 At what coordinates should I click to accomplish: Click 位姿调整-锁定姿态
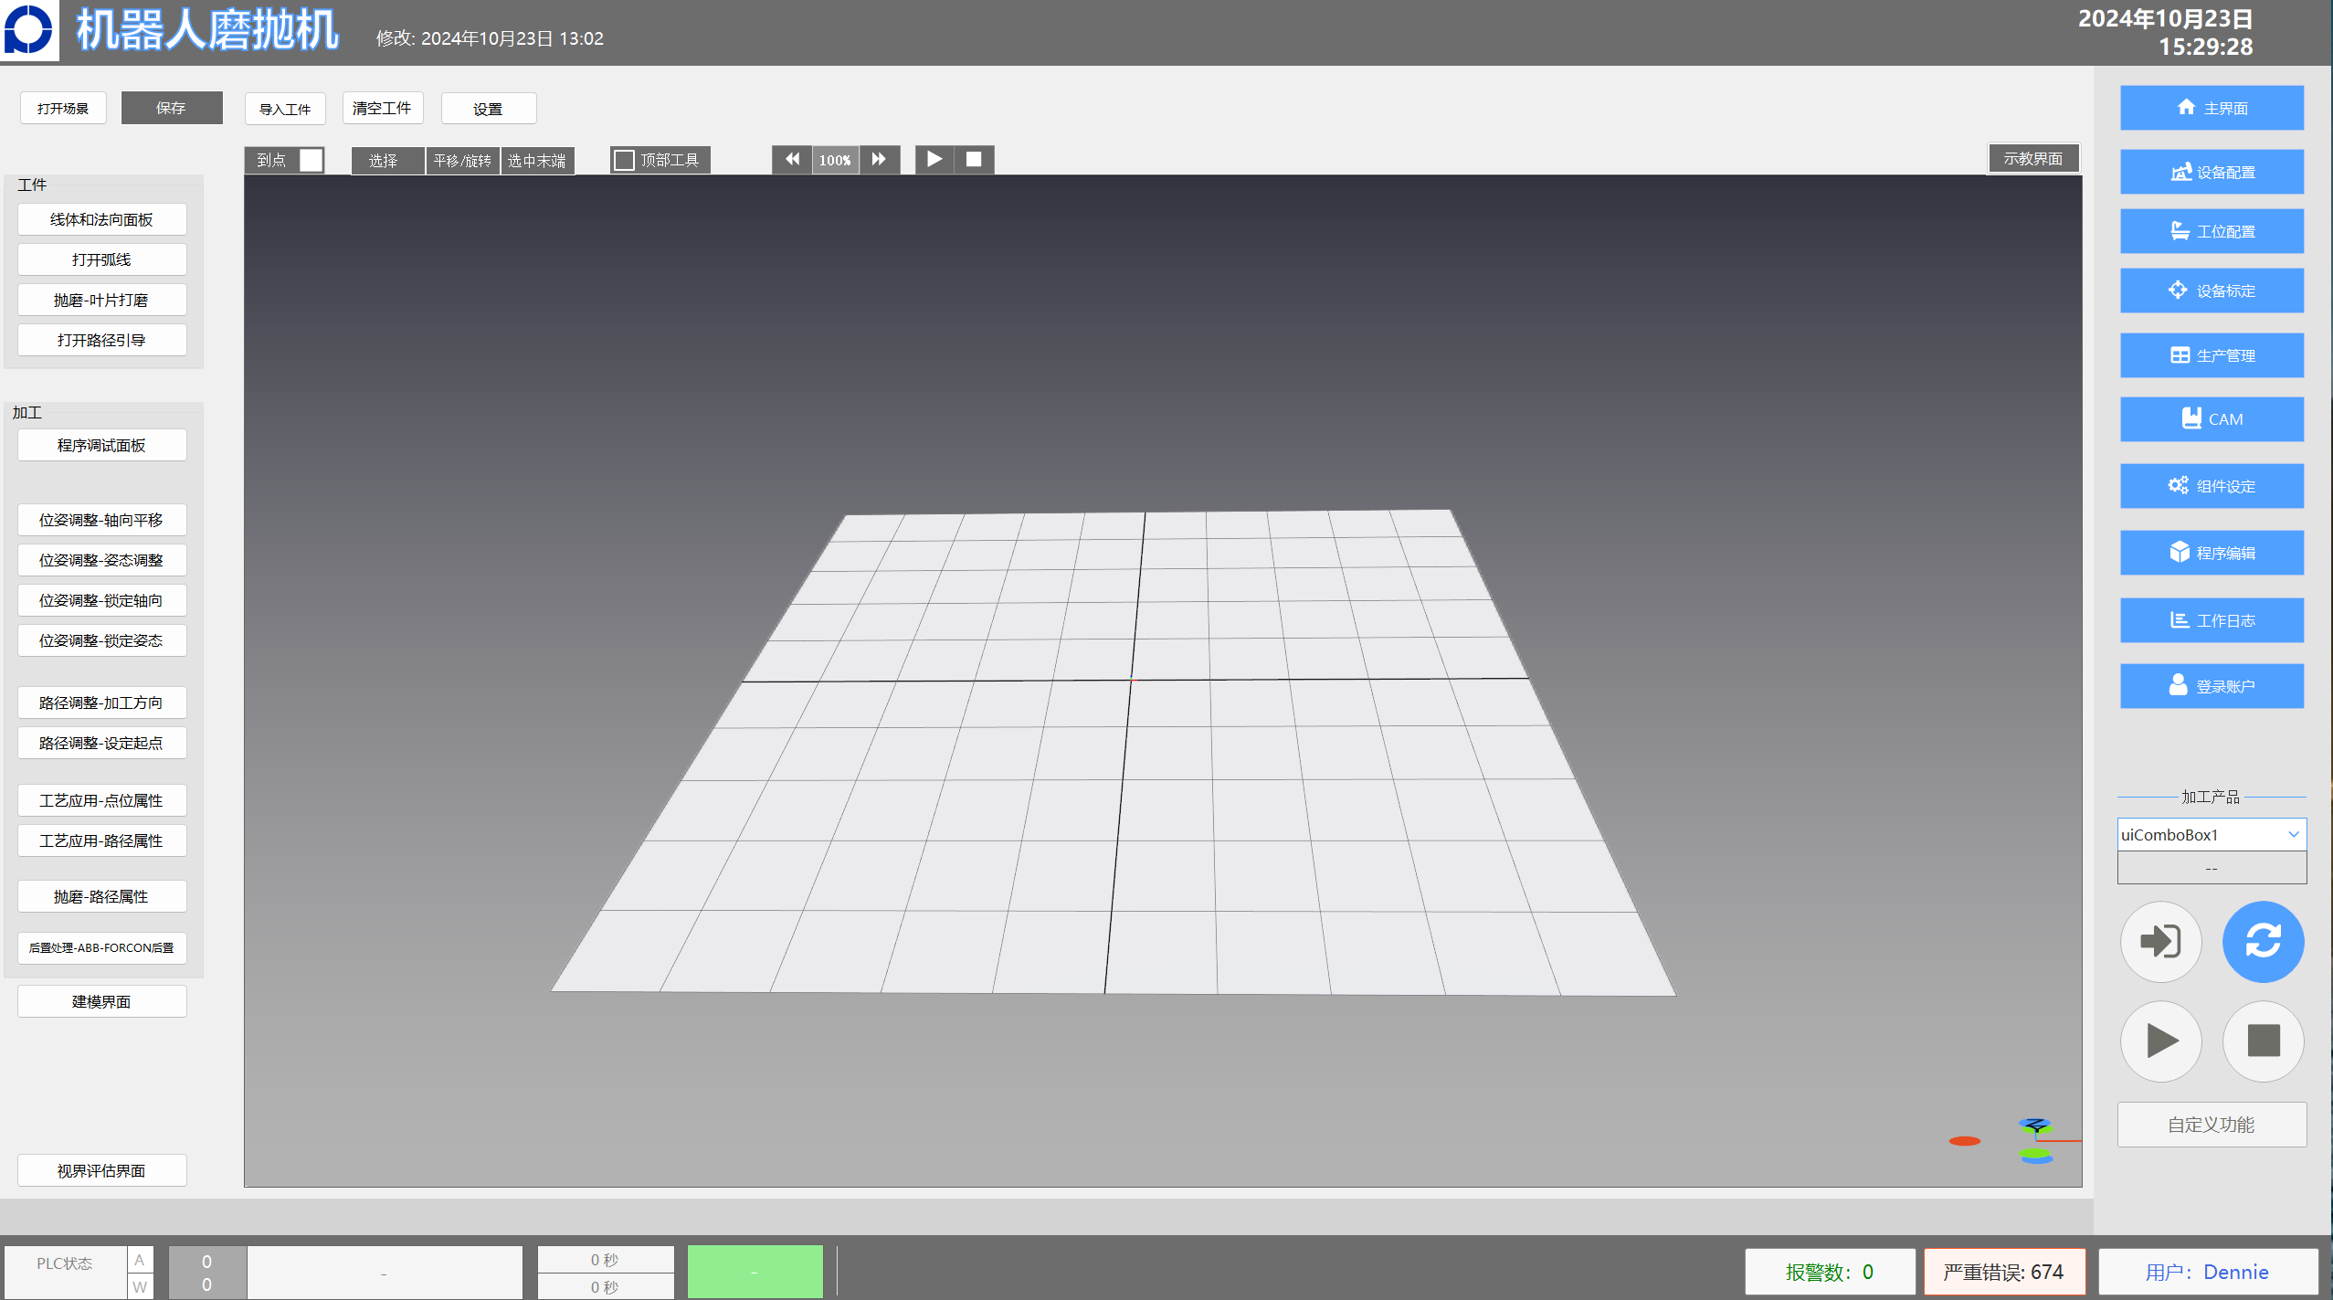(101, 640)
